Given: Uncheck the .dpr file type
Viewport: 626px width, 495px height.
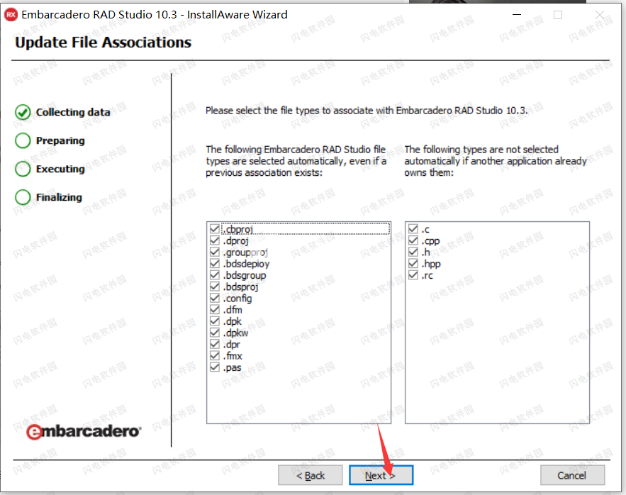Looking at the screenshot, I should click(x=215, y=345).
